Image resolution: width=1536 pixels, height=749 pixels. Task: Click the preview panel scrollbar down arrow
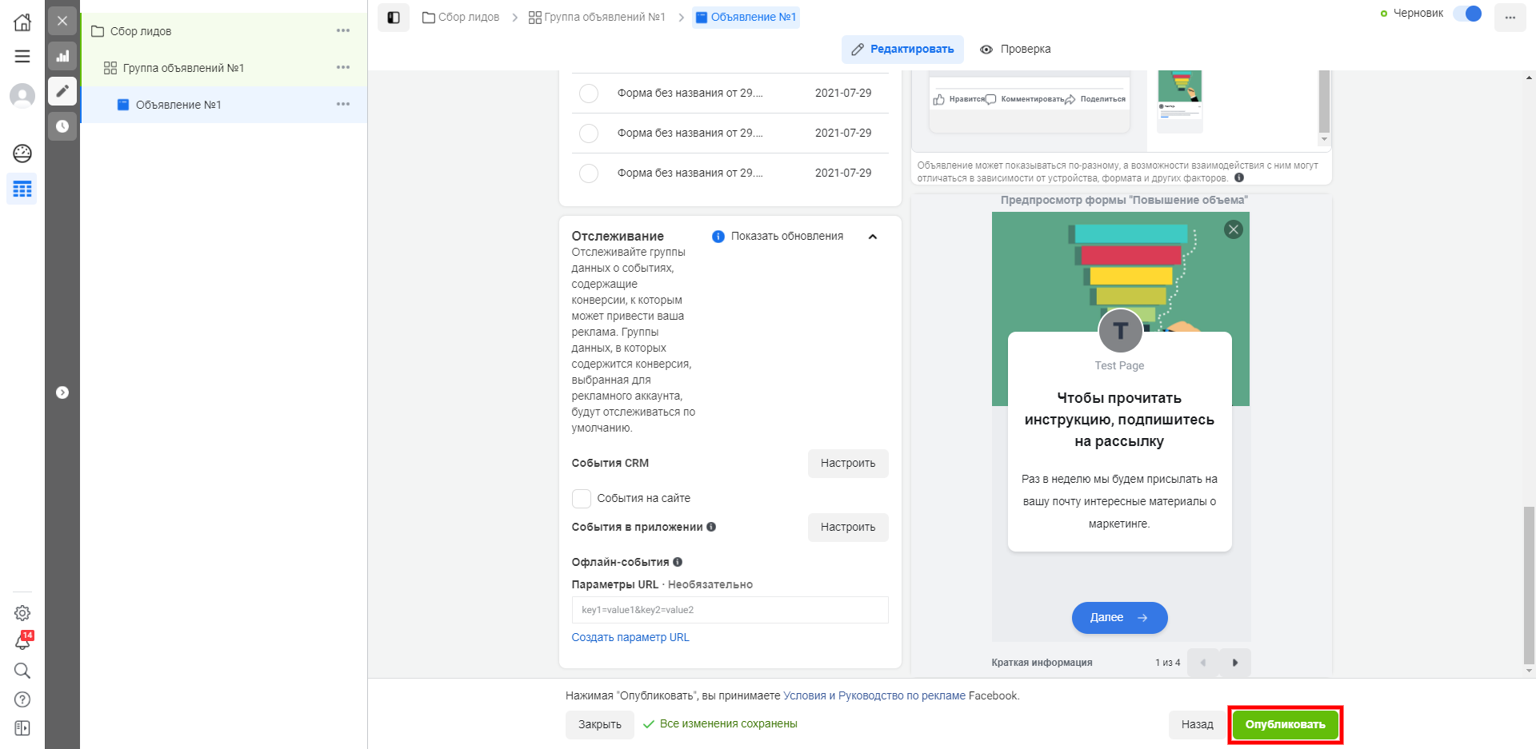tap(1324, 139)
